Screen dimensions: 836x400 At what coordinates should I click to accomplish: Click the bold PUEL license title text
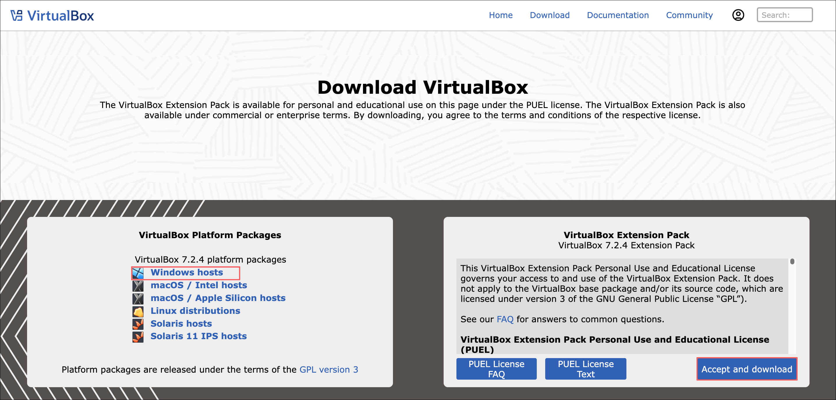(x=615, y=344)
